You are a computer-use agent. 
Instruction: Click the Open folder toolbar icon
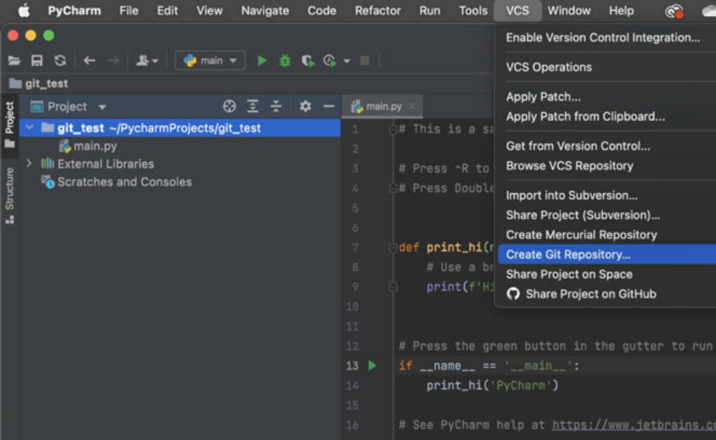coord(14,60)
